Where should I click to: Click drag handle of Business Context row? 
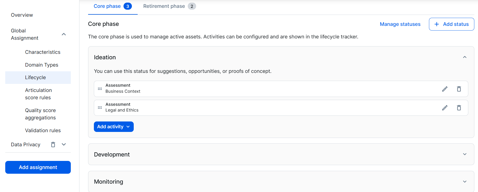point(100,89)
